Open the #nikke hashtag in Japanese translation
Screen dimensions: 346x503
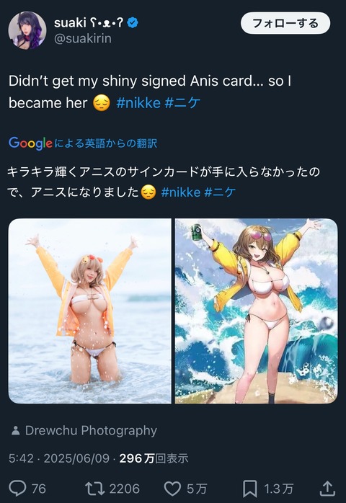tap(181, 192)
